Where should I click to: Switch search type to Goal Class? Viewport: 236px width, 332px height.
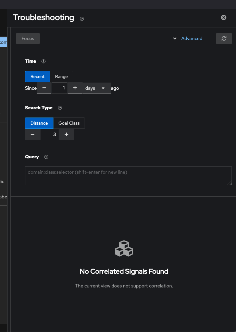pyautogui.click(x=69, y=123)
